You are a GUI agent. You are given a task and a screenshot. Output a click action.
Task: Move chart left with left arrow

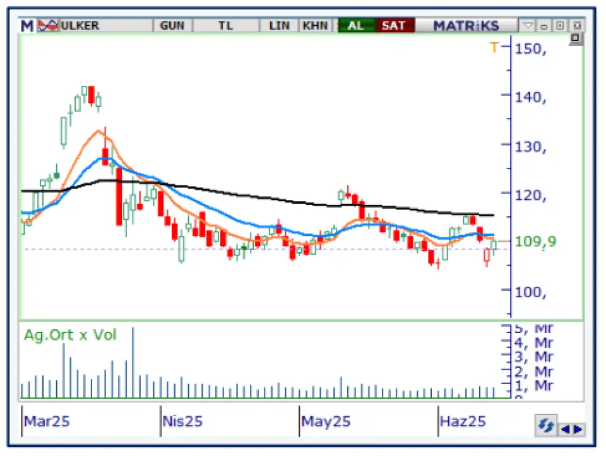click(x=565, y=429)
